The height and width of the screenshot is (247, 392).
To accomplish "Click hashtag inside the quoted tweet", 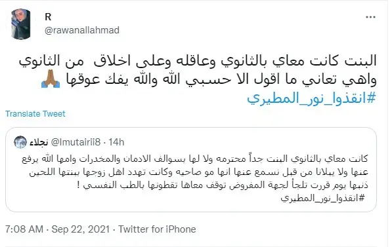I will pos(323,198).
